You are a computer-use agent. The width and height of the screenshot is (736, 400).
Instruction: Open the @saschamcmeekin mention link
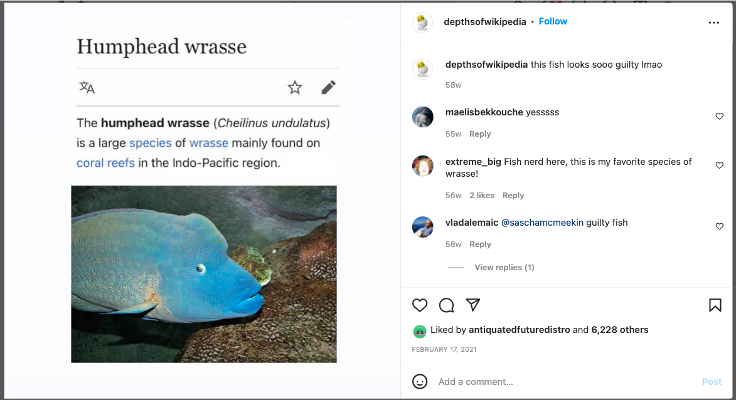click(542, 223)
